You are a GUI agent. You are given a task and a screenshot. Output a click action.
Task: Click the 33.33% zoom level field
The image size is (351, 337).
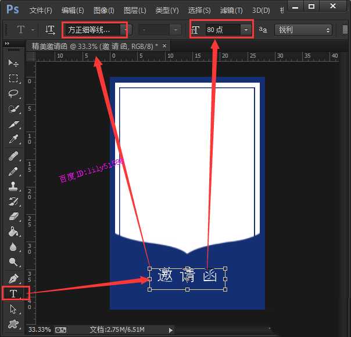coord(40,329)
